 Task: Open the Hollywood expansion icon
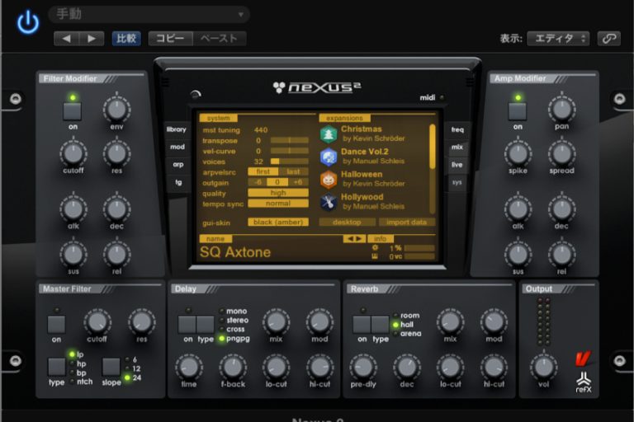(329, 202)
